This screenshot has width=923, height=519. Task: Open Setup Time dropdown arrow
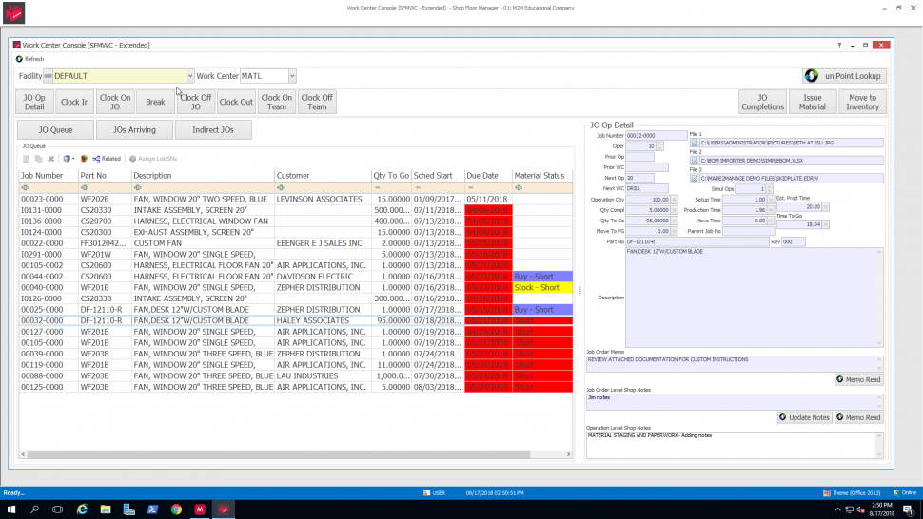771,200
